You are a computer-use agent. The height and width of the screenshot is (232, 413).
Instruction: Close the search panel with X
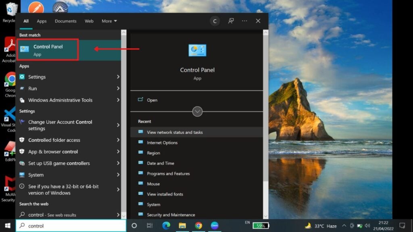click(x=258, y=21)
